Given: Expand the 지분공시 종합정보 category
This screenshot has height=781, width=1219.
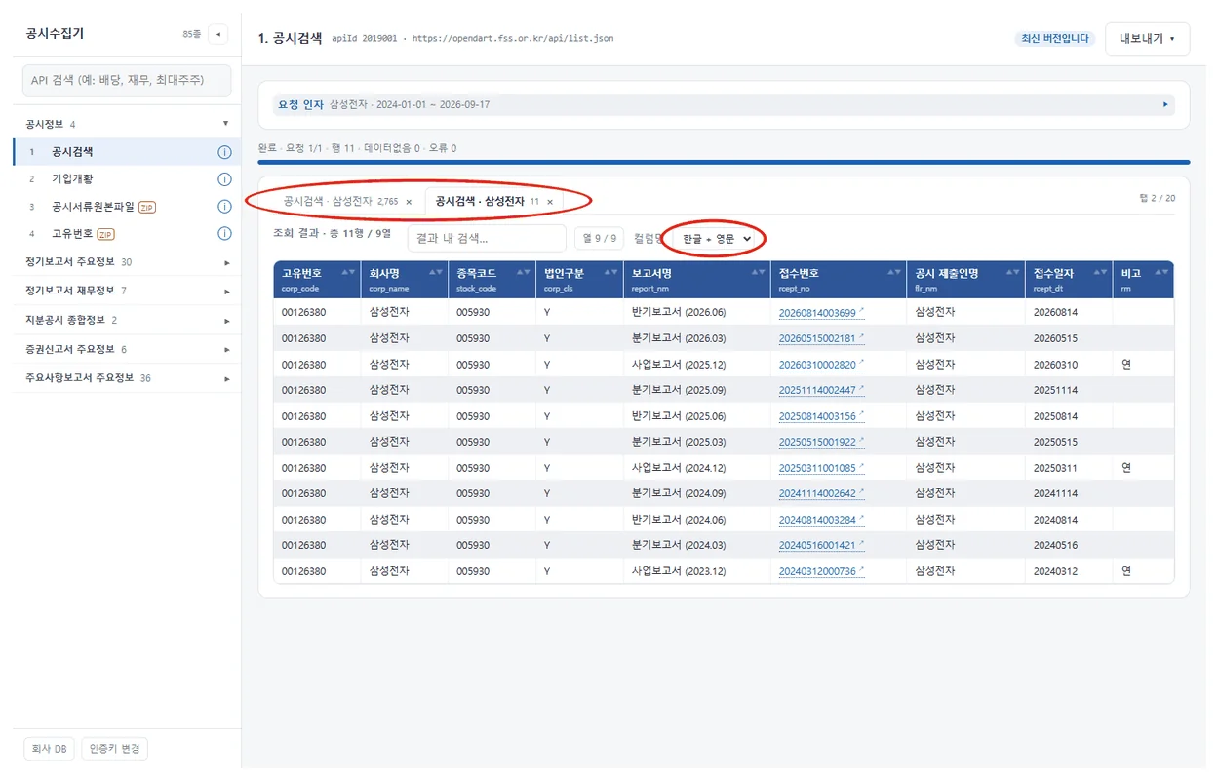Looking at the screenshot, I should [127, 320].
